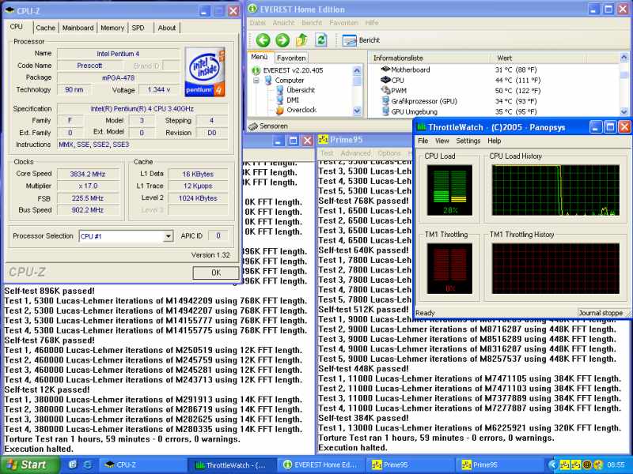Switch to the About tab in CPU-Z
The image size is (633, 474).
167,28
